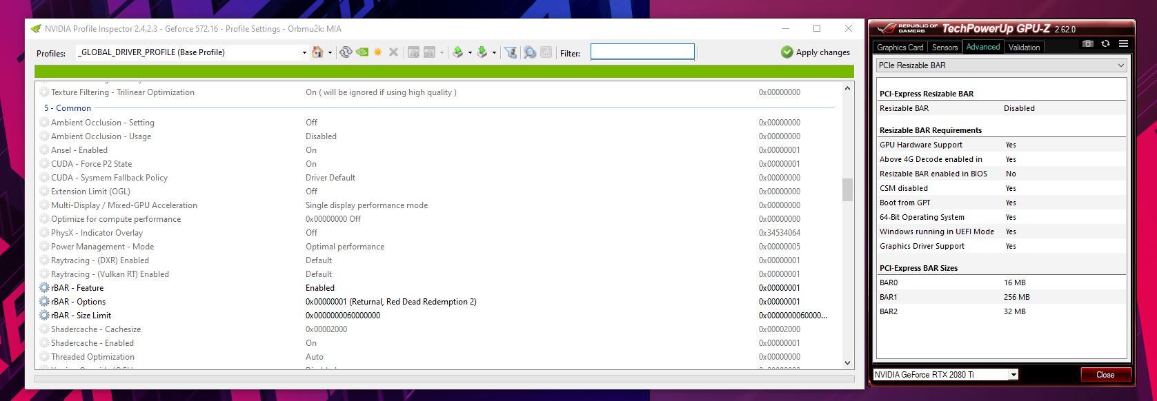Open the Validation tab in GPU-Z
This screenshot has width=1157, height=401.
[1024, 48]
